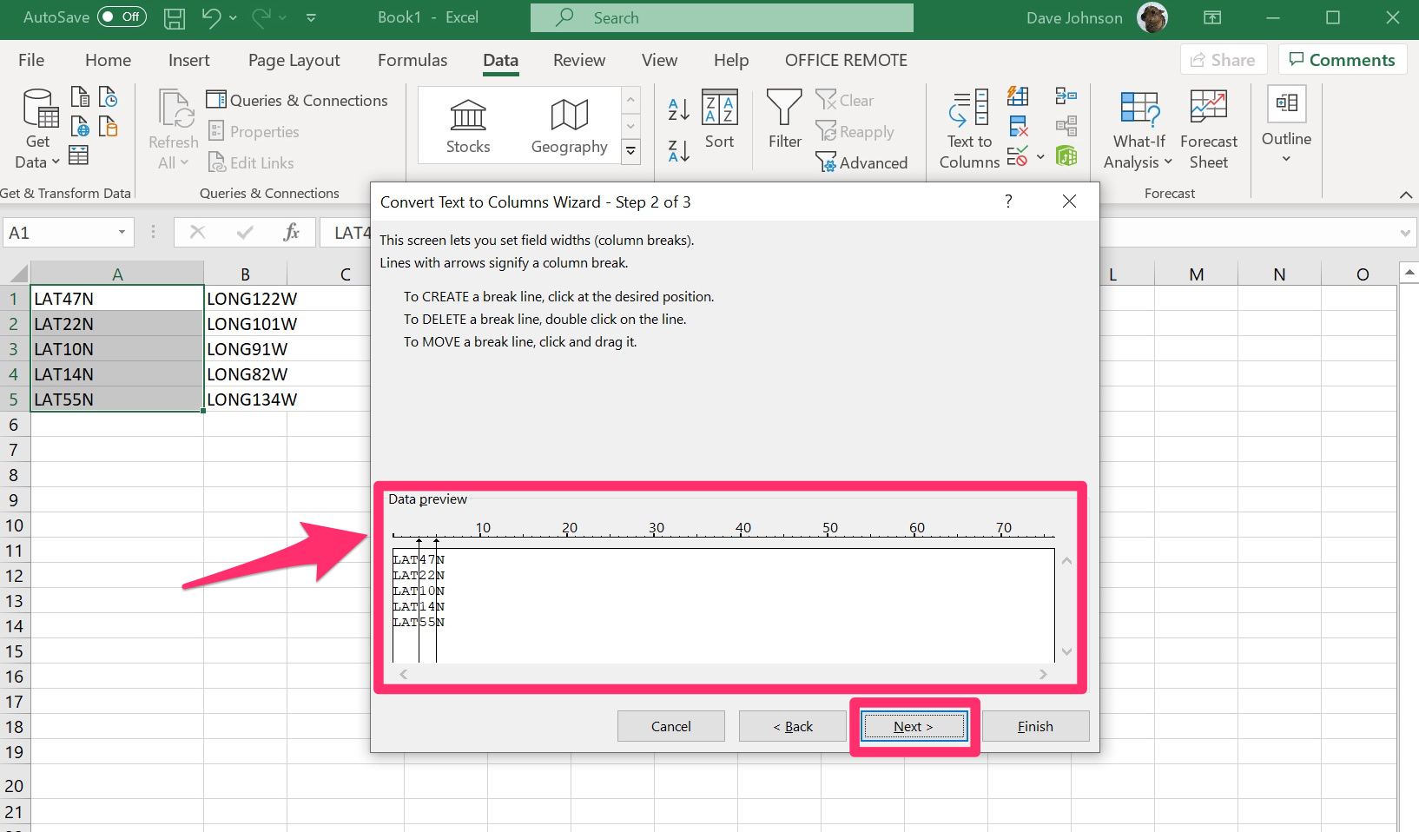1419x832 pixels.
Task: Select cell B1 containing LONG122W
Action: click(245, 299)
